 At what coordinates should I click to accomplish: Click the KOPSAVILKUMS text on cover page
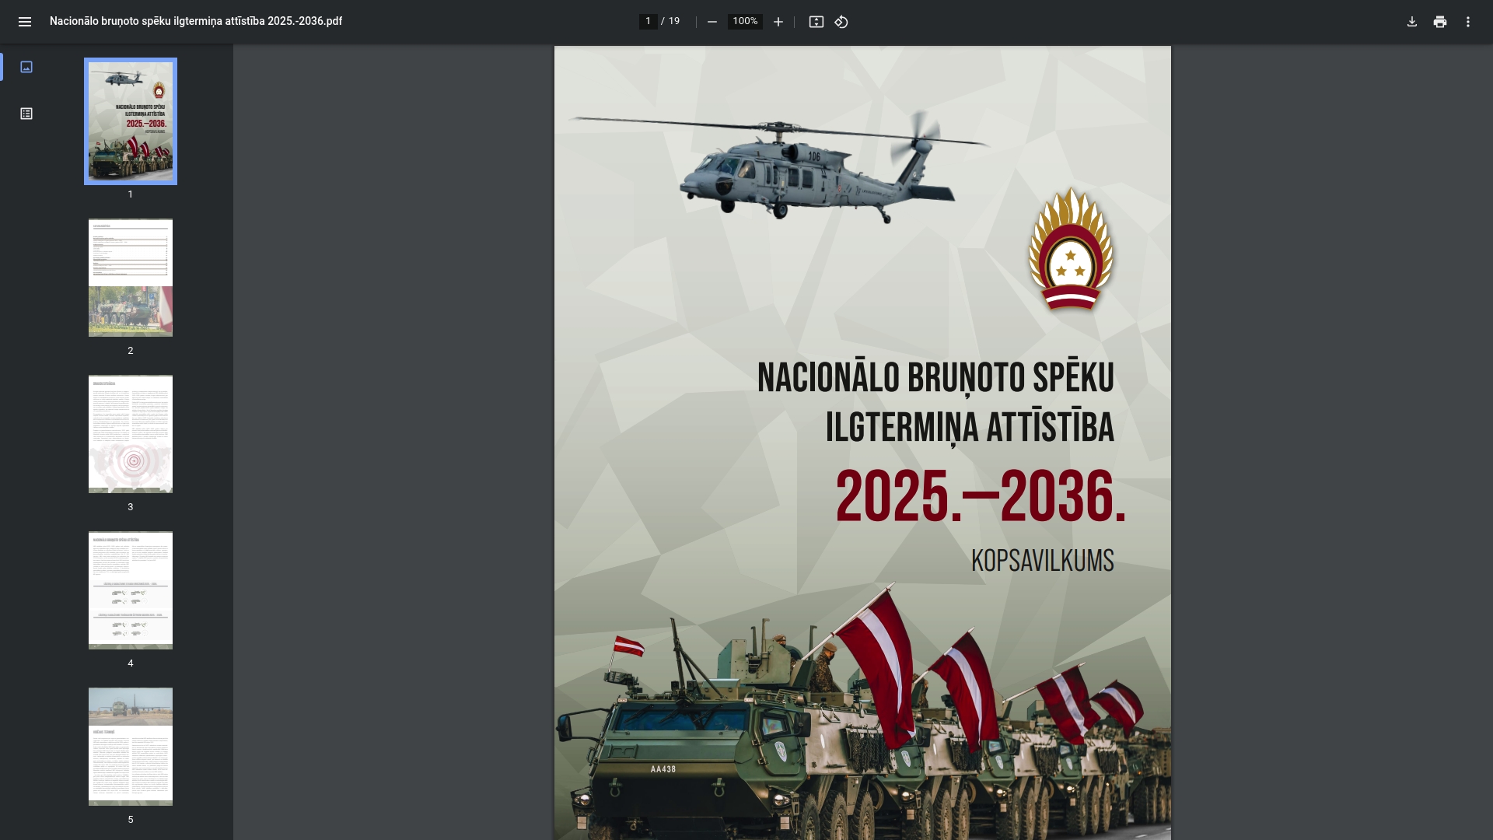click(x=1042, y=561)
